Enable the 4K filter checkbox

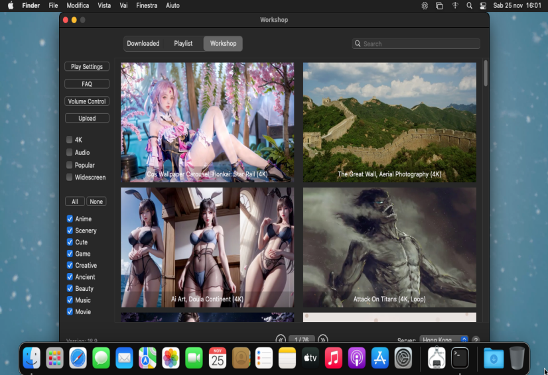tap(69, 140)
